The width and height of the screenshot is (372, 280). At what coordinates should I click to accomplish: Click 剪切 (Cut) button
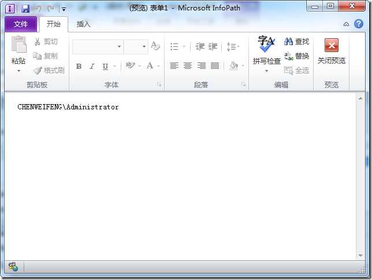click(x=46, y=42)
